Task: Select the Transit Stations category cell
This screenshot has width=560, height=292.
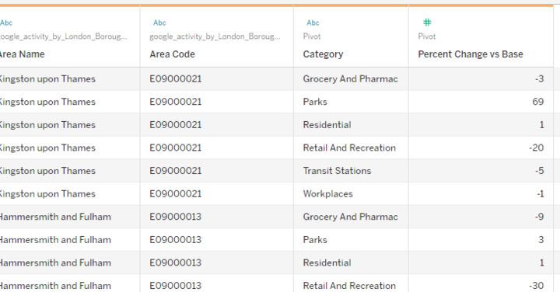Action: point(351,171)
